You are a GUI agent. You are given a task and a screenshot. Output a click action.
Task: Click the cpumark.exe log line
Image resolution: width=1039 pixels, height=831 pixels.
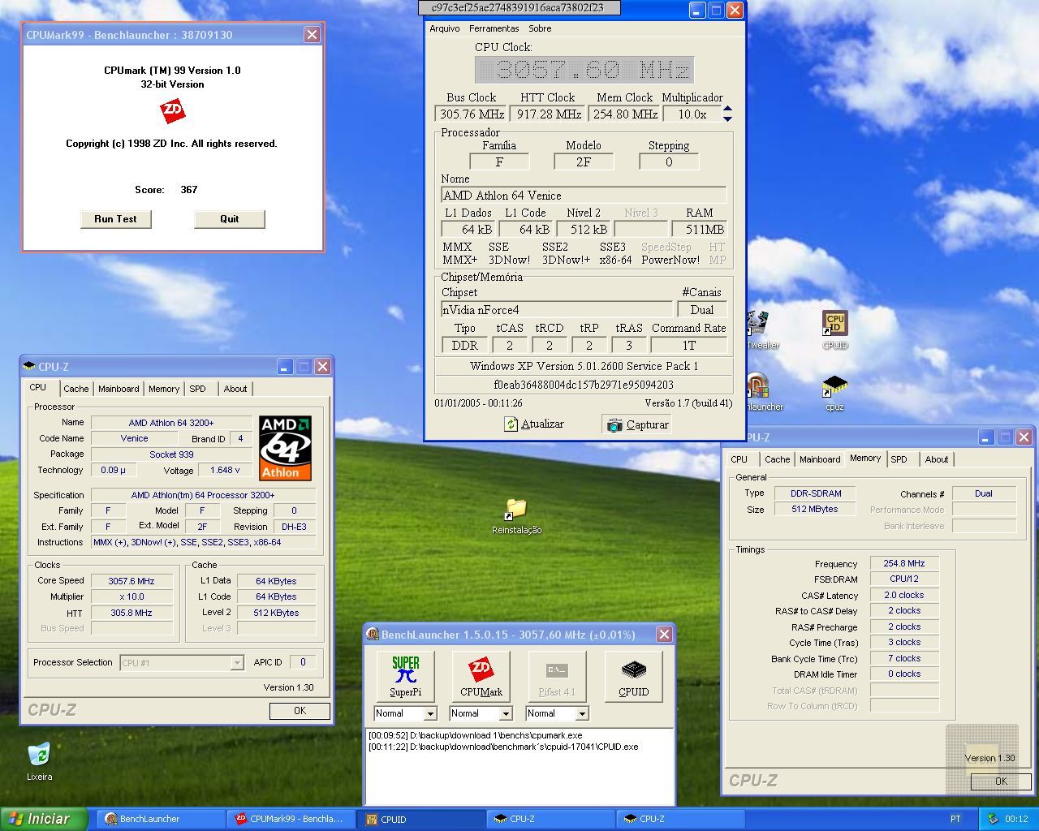pyautogui.click(x=475, y=735)
